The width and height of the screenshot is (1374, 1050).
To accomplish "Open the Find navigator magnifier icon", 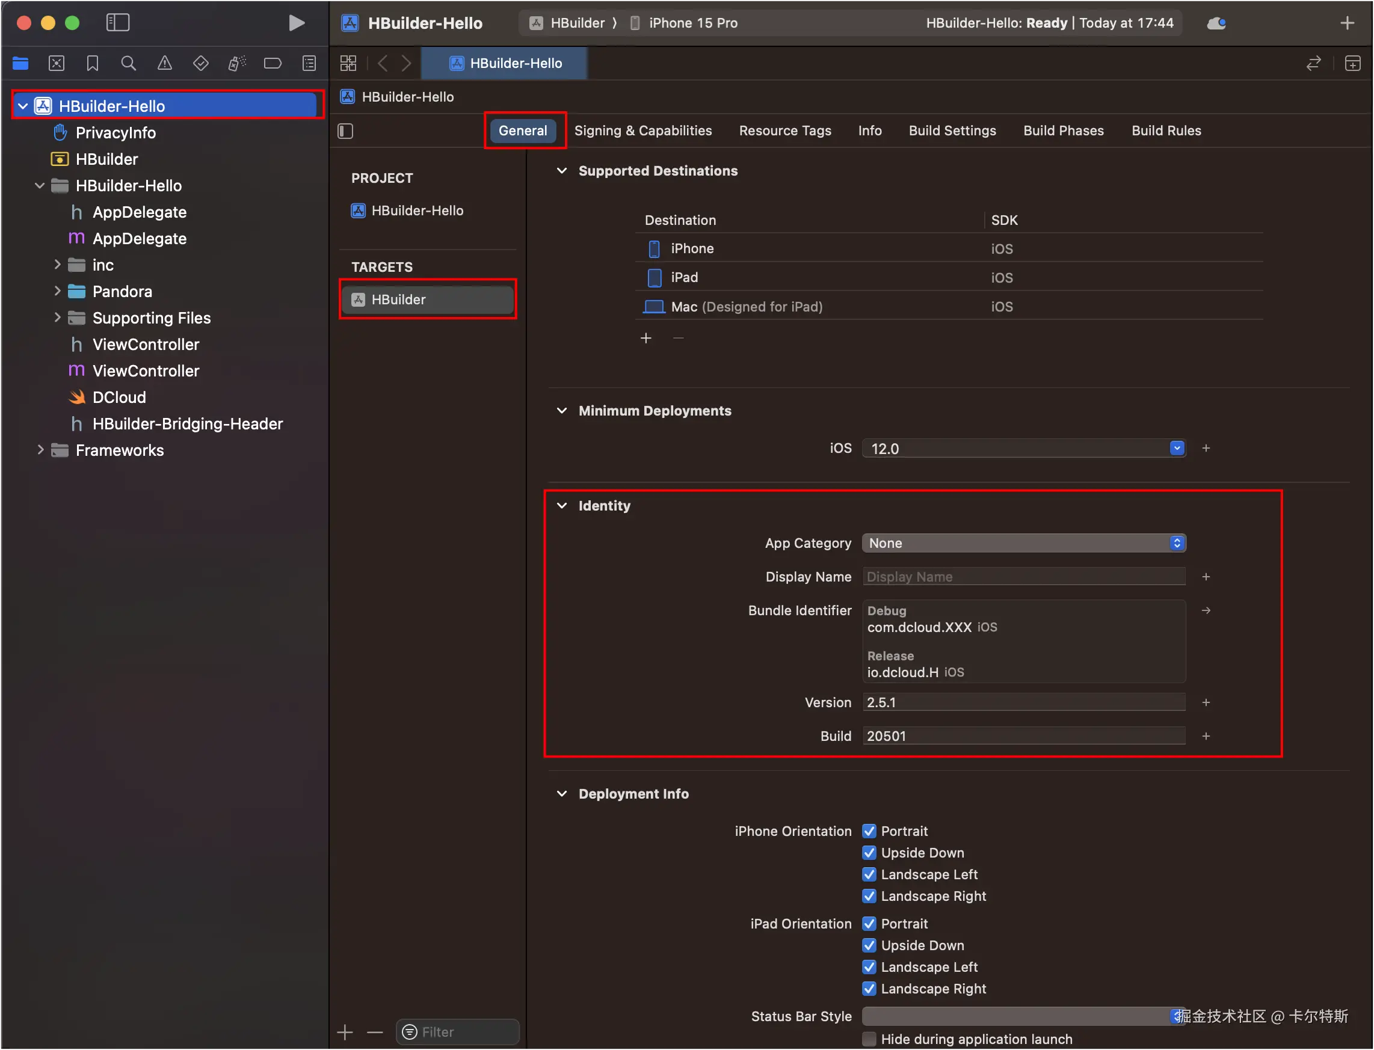I will (128, 63).
